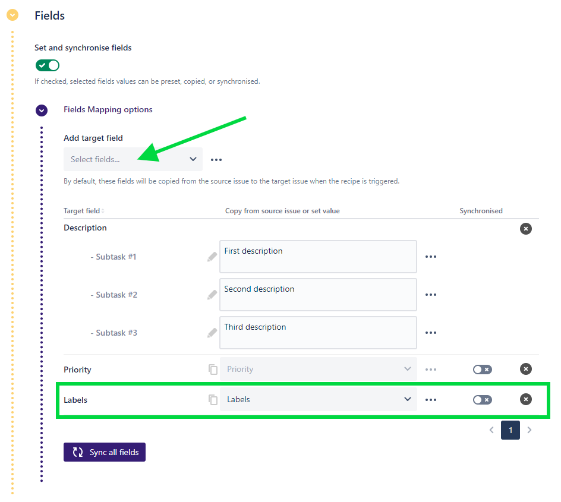Click the pencil icon beside Subtask #3
Screen dimensions: 561x502
pyautogui.click(x=212, y=333)
